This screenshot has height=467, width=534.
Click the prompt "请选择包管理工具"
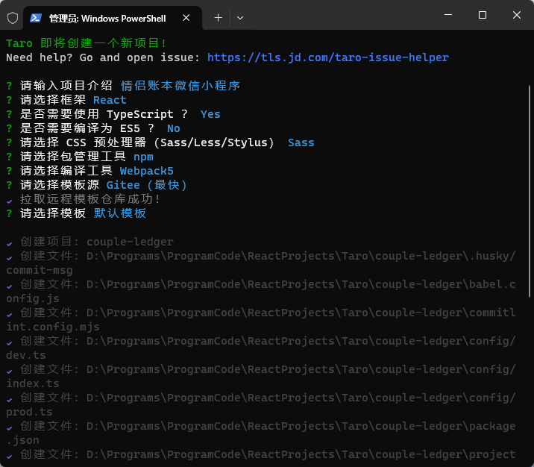pos(73,157)
